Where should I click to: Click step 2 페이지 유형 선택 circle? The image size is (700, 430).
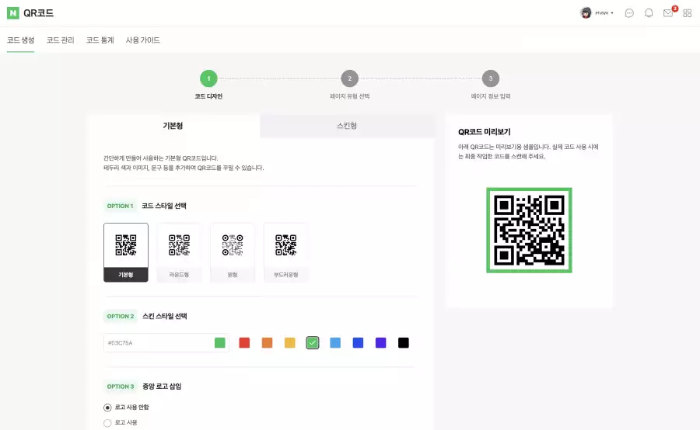click(349, 78)
